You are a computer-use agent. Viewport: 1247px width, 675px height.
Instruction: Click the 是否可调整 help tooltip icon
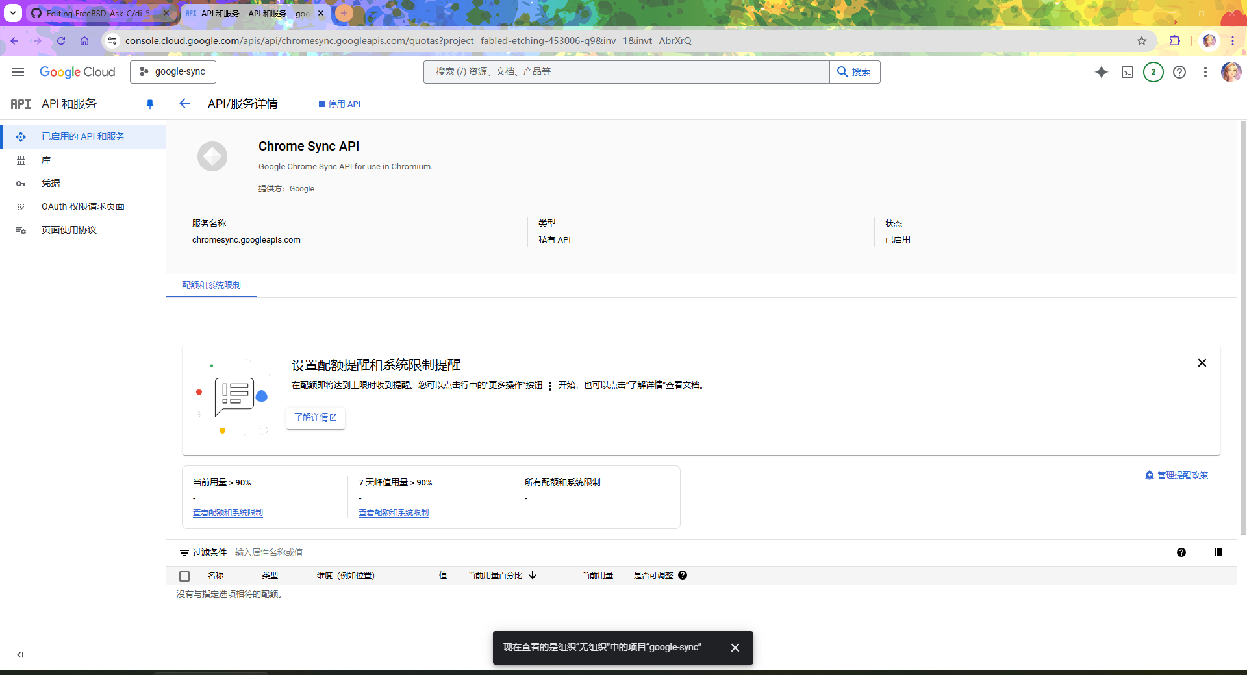coord(683,575)
